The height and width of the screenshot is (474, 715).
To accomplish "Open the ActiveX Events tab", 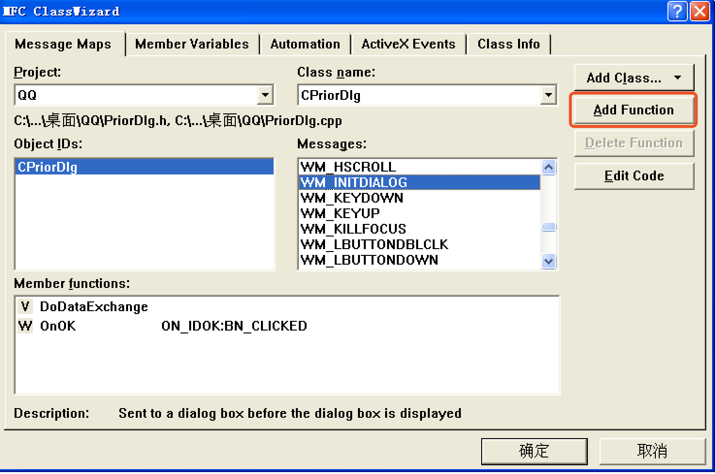I will 408,44.
